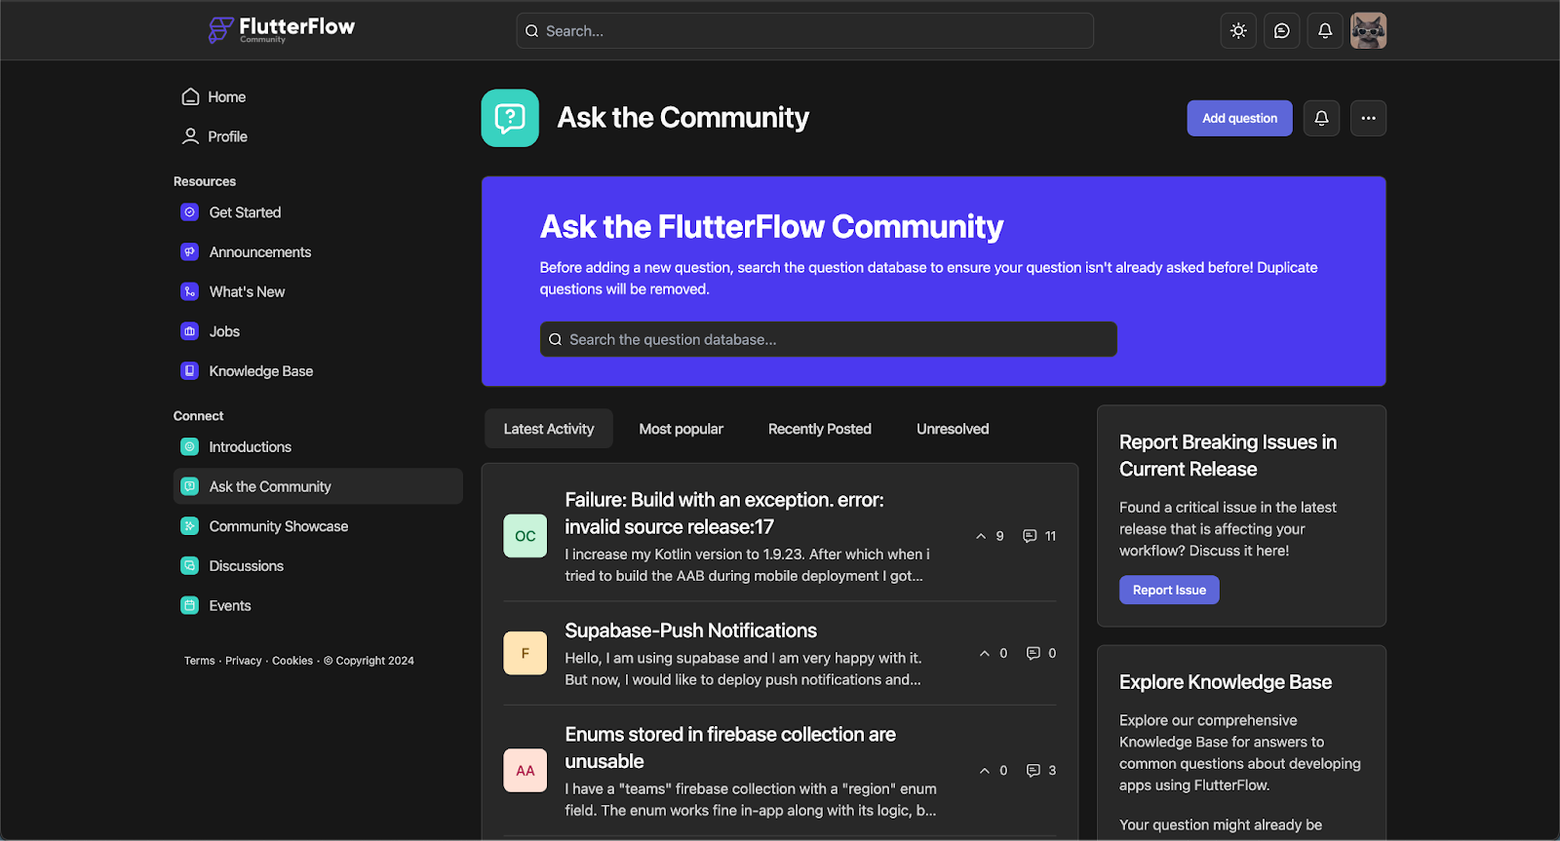
Task: Go to Community Showcase in sidebar
Action: [x=278, y=526]
